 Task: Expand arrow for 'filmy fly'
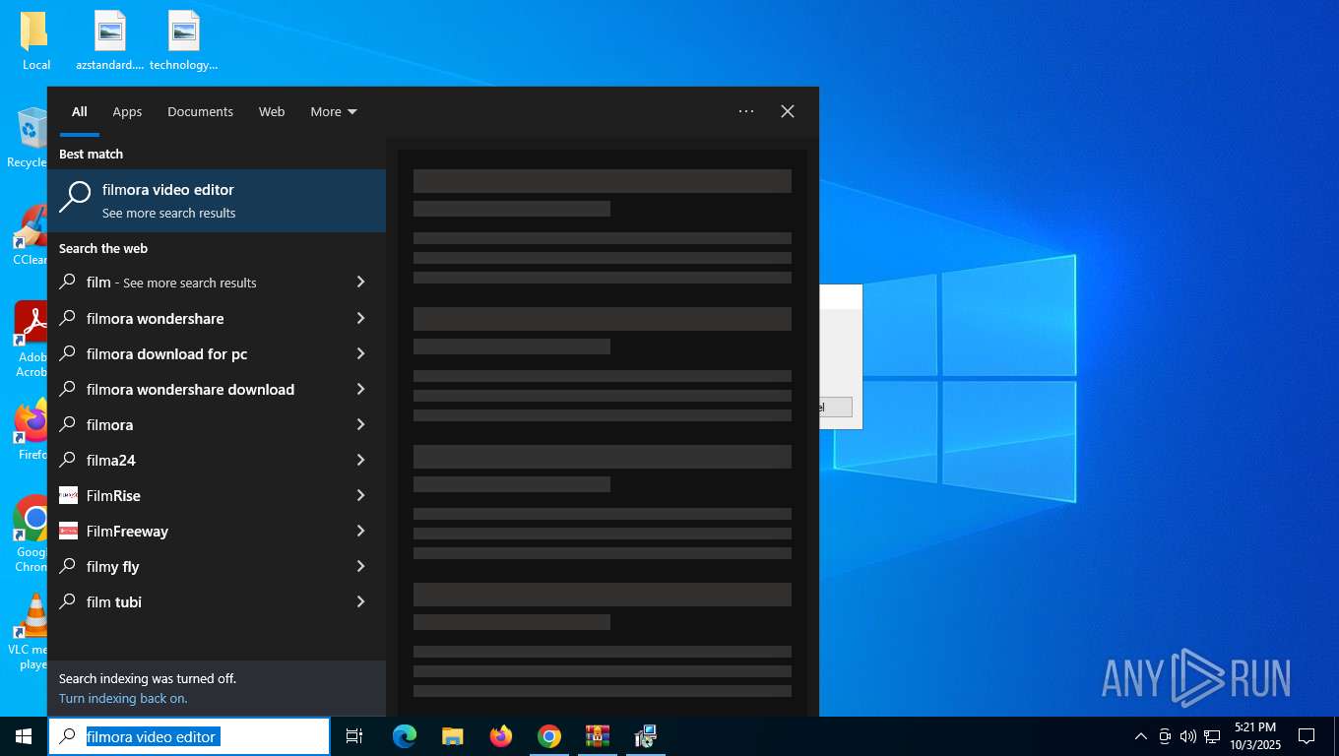[x=361, y=566]
